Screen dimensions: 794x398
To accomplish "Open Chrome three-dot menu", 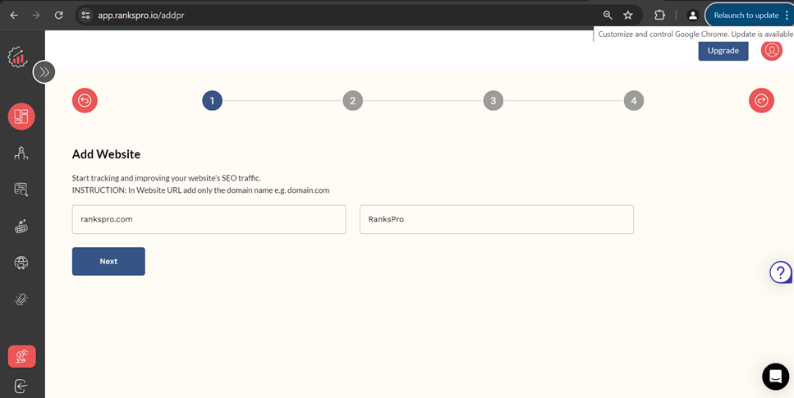I will [x=787, y=16].
